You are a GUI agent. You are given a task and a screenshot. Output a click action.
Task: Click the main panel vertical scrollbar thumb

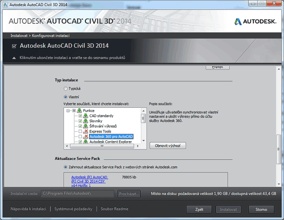[x=279, y=149]
